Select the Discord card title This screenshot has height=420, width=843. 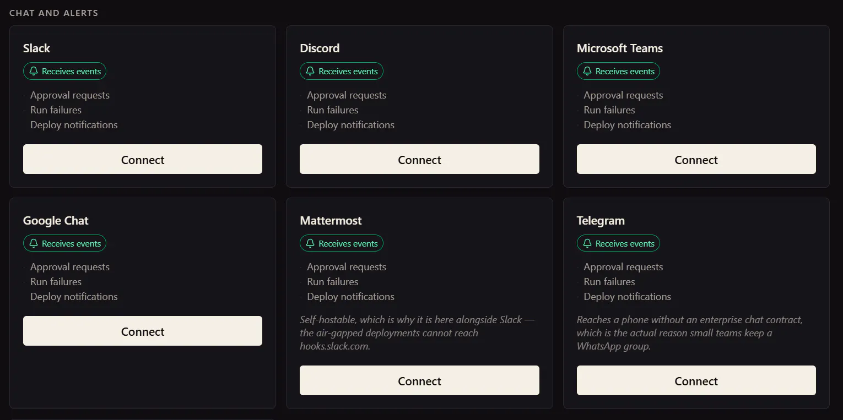pos(320,48)
